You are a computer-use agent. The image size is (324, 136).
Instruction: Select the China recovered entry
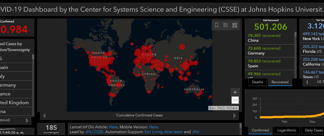pyautogui.click(x=269, y=38)
